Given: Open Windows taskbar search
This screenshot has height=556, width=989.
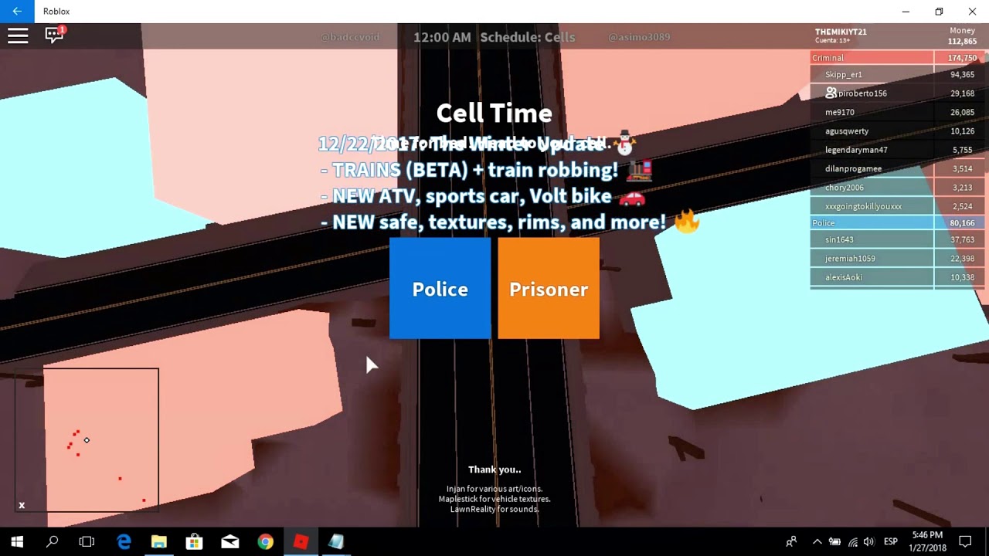Looking at the screenshot, I should point(53,542).
